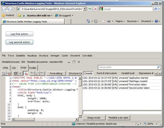
Task: Expand the Scarica altri add-on dropdown
Action: [x=52, y=16]
